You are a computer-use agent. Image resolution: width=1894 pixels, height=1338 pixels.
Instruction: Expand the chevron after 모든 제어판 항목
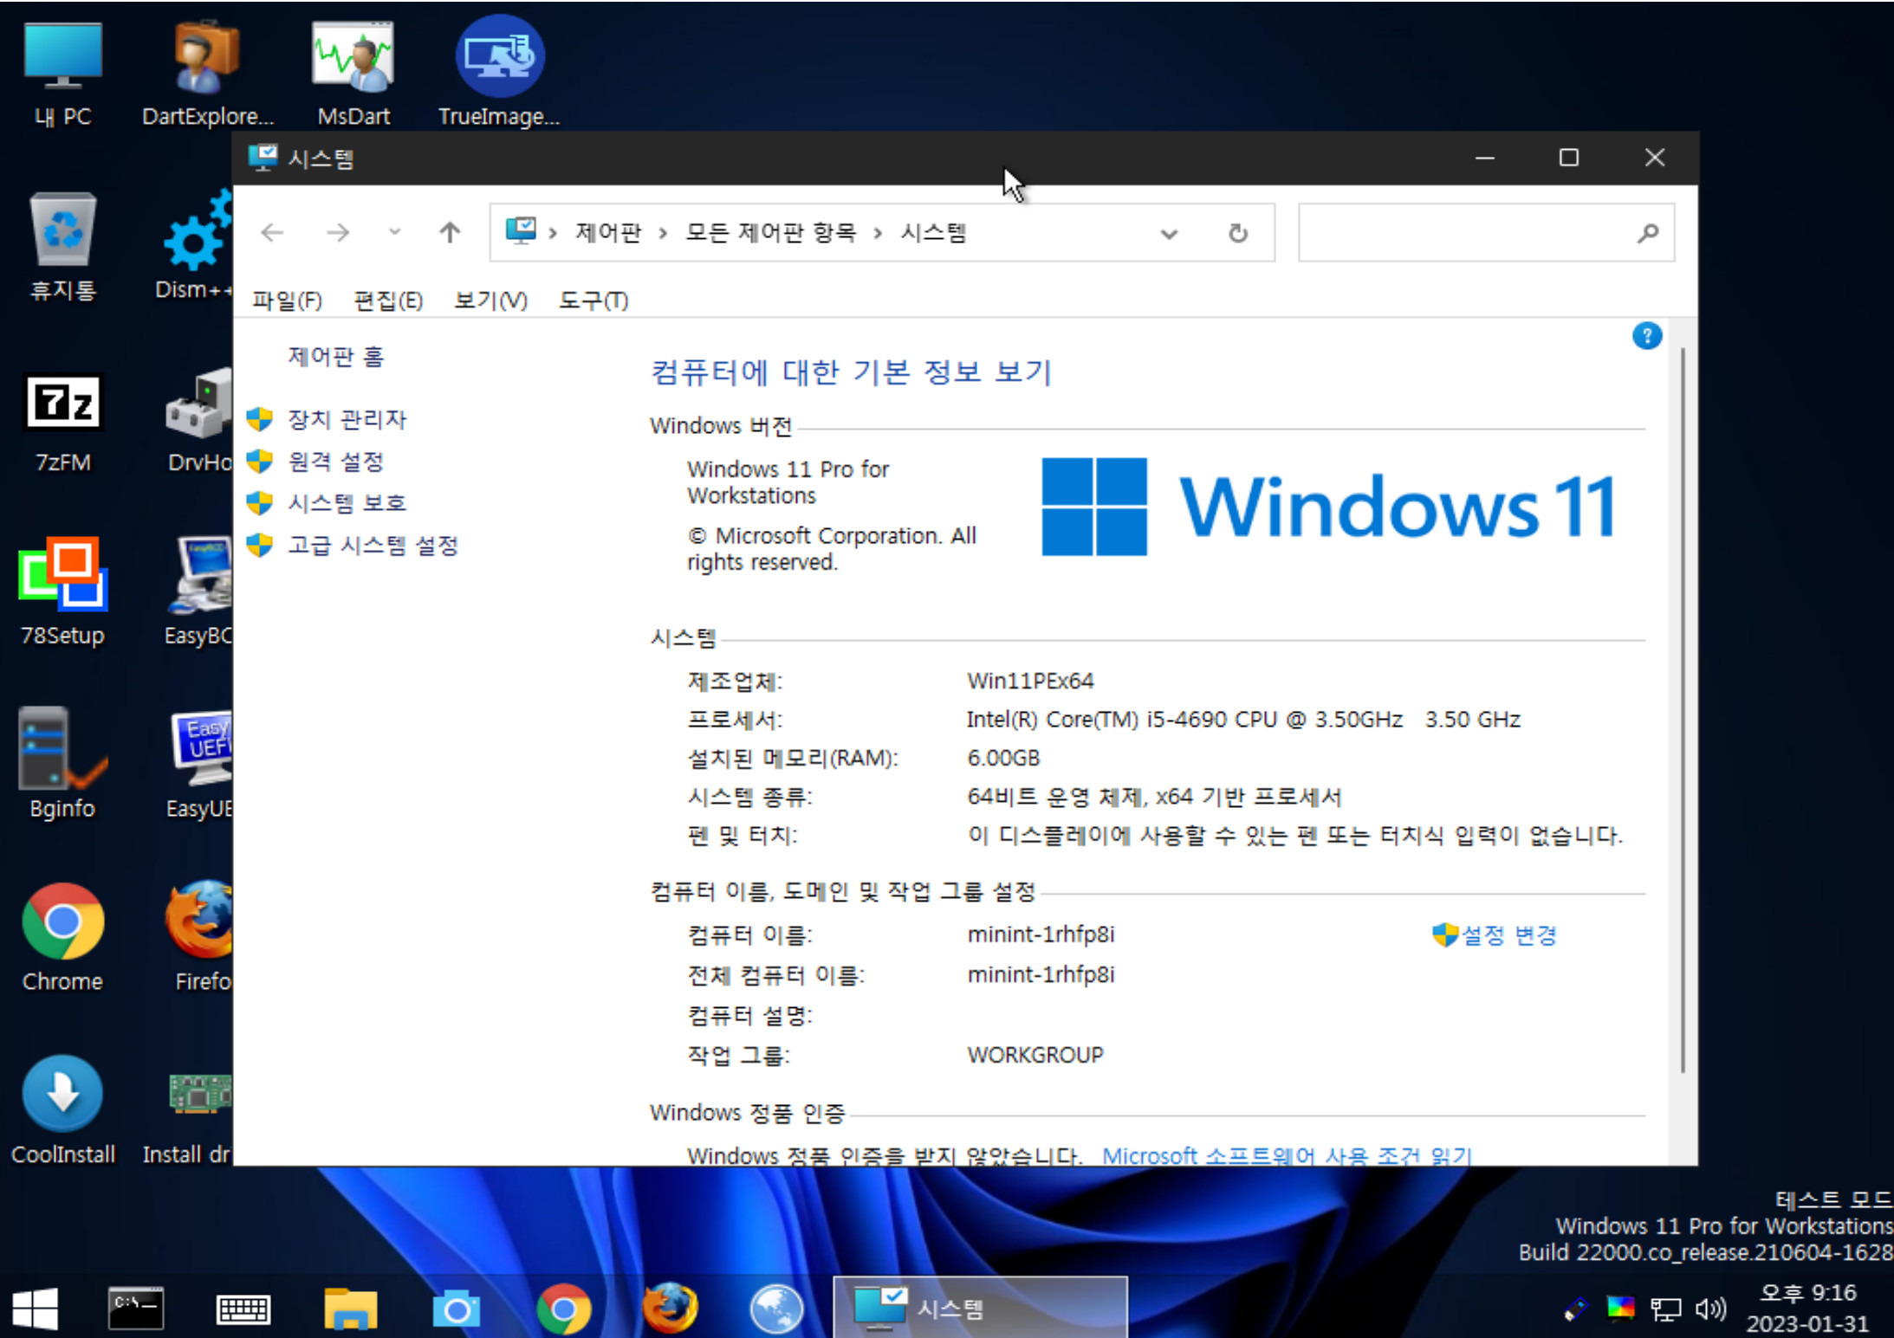click(x=878, y=233)
